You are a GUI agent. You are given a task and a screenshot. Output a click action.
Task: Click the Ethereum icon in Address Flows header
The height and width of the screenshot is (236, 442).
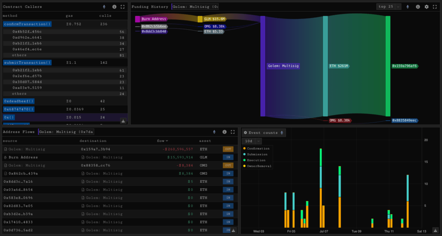tap(215, 132)
